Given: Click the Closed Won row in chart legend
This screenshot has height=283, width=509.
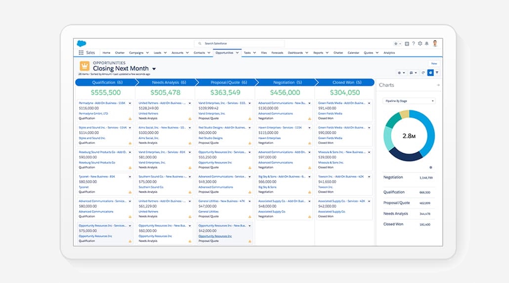Looking at the screenshot, I should tap(408, 224).
